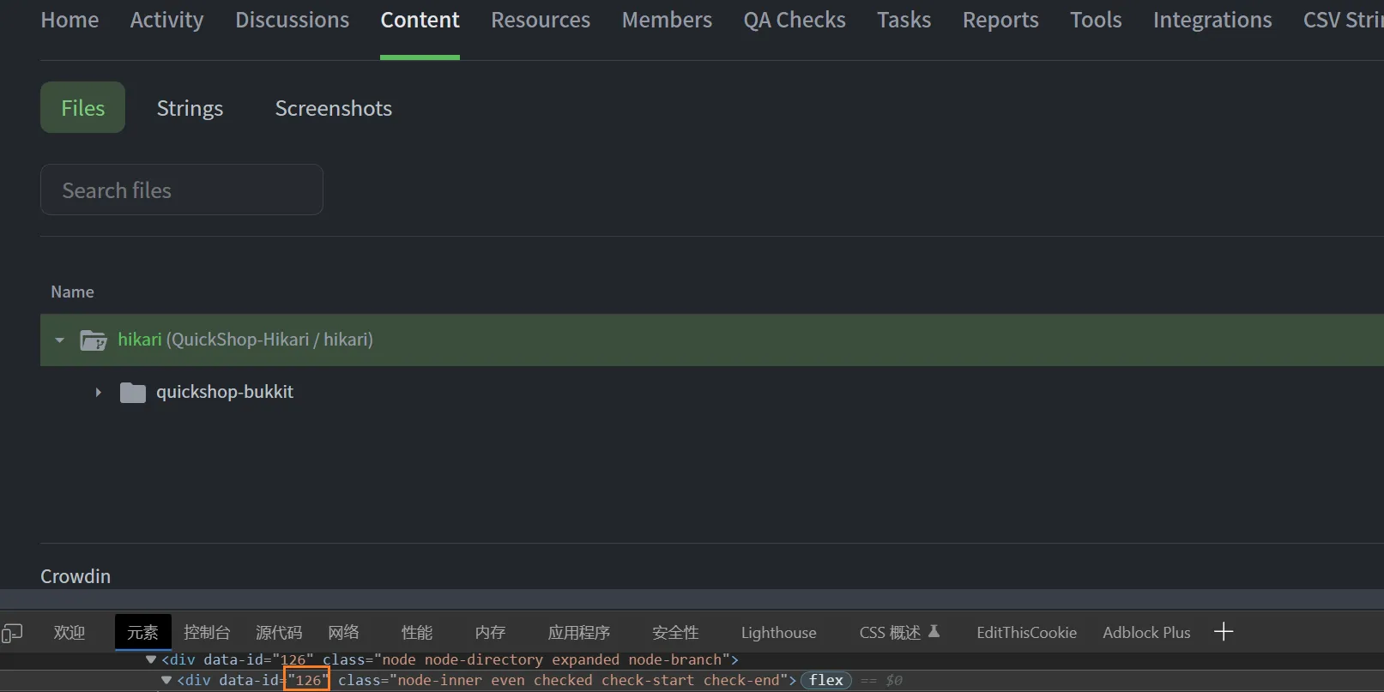Click the DevTools inspect element icon
Viewport: 1384px width, 692px height.
click(12, 633)
